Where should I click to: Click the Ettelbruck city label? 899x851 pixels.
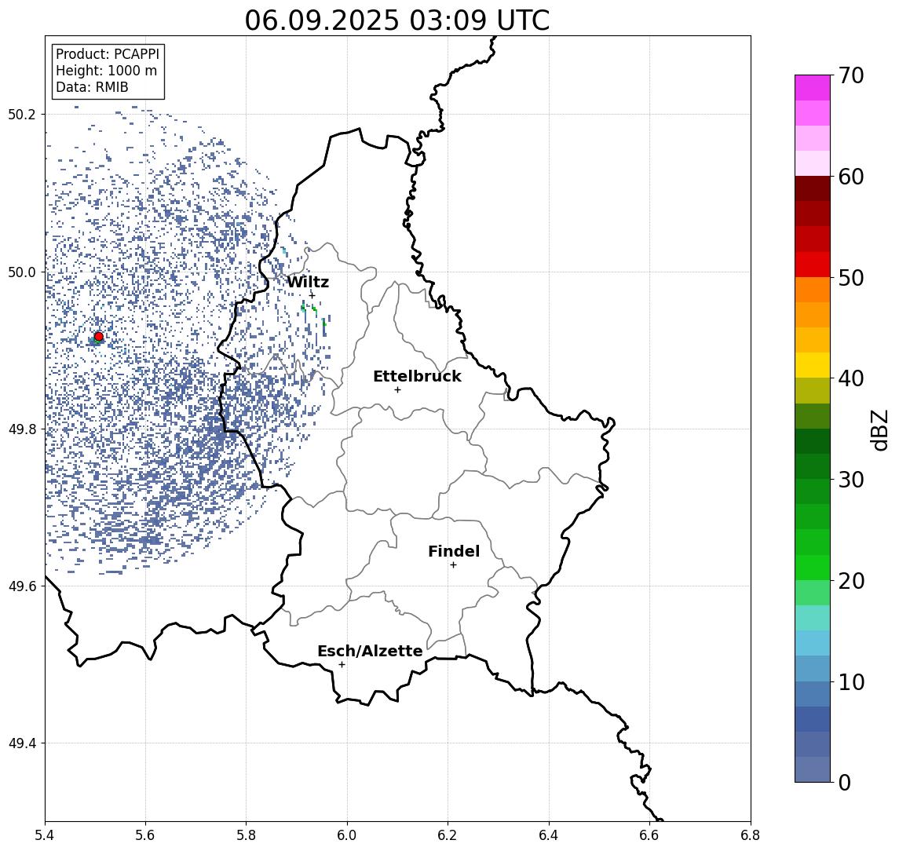[x=417, y=376]
